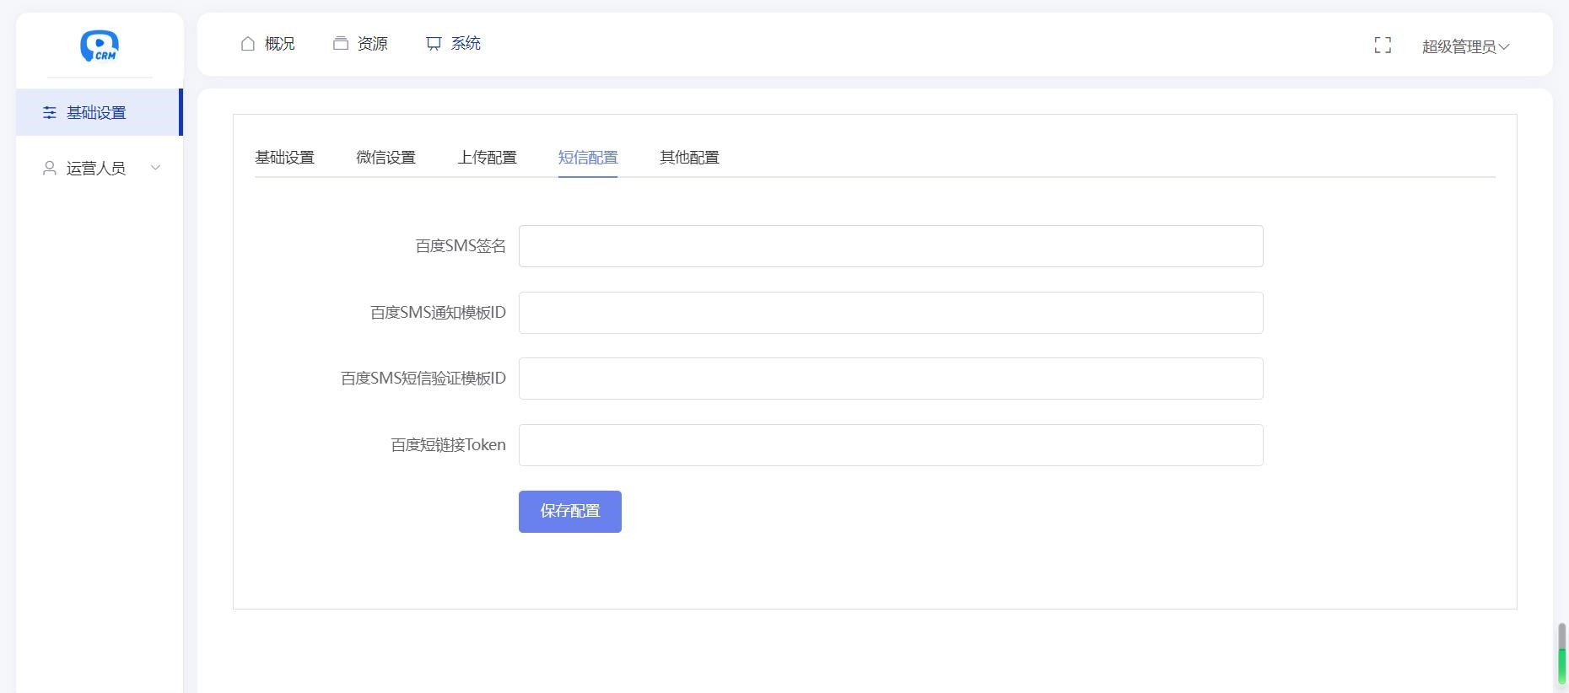Screen dimensions: 1569x693
Task: Click the 百度SMS短信验证模板ID label text
Action: click(423, 379)
